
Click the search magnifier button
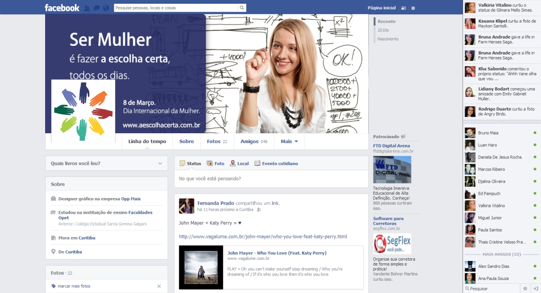coord(242,8)
